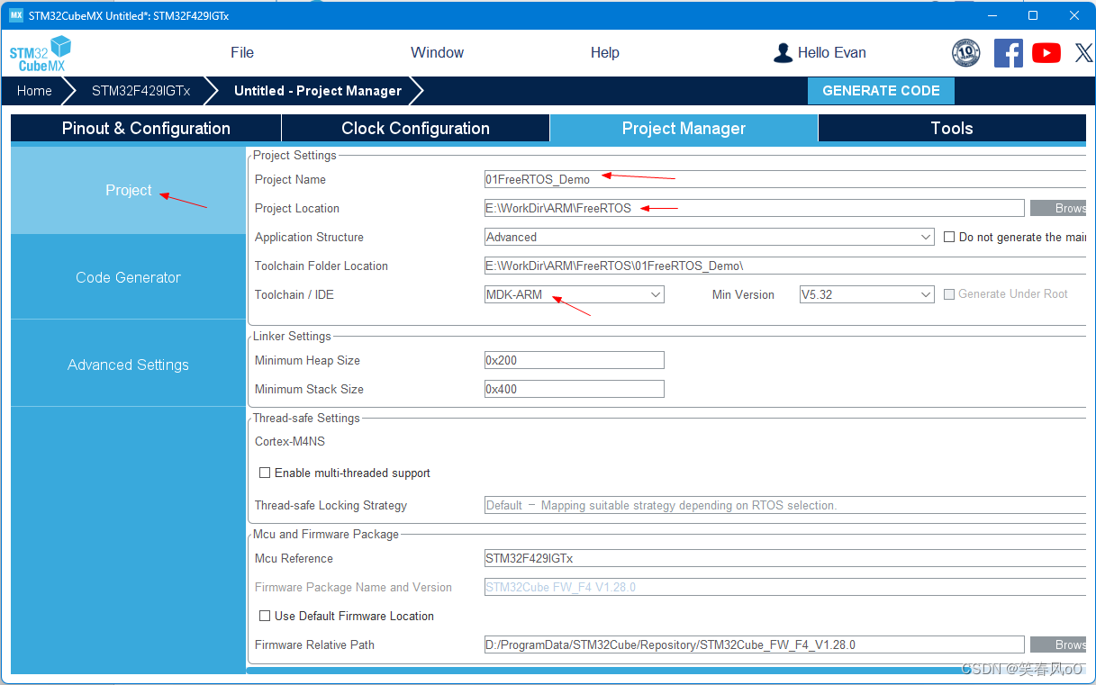Open the Window menu

[437, 52]
